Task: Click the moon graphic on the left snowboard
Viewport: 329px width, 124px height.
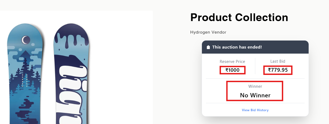Action: tap(26, 40)
